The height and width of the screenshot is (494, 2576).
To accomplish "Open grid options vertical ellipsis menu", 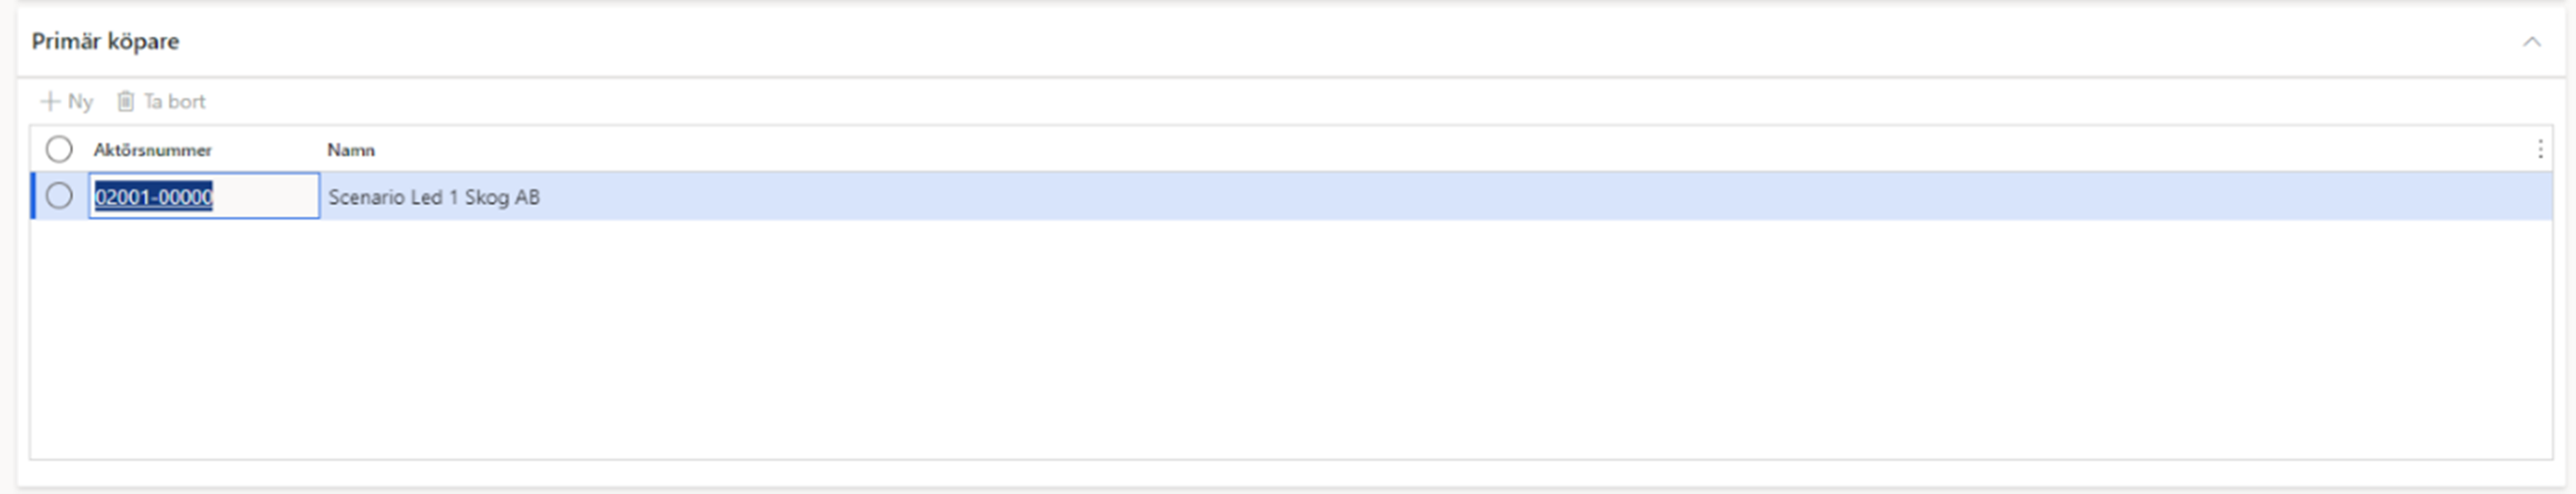I will pos(2540,149).
